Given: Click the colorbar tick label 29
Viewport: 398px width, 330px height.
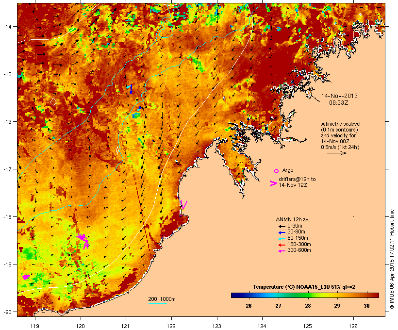Looking at the screenshot, I should tap(337, 306).
